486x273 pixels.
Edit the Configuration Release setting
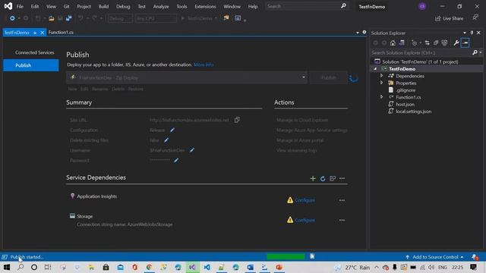(x=172, y=130)
